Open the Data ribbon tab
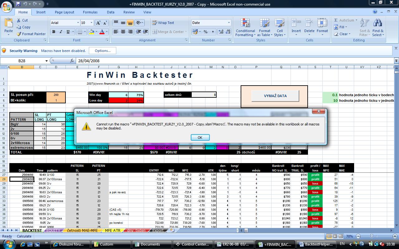 pyautogui.click(x=111, y=12)
